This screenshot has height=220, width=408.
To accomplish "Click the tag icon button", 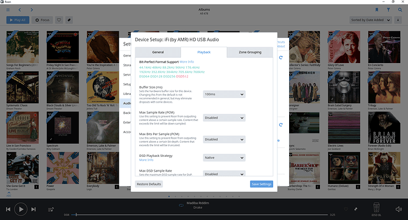I will click(69, 20).
